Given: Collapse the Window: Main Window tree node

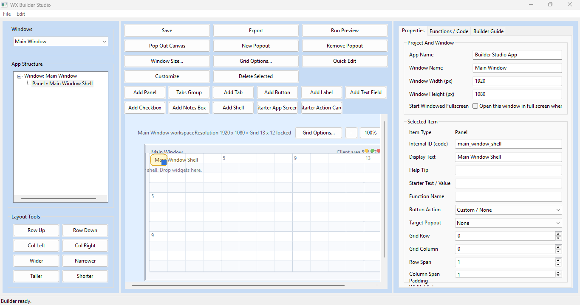Looking at the screenshot, I should coord(20,76).
